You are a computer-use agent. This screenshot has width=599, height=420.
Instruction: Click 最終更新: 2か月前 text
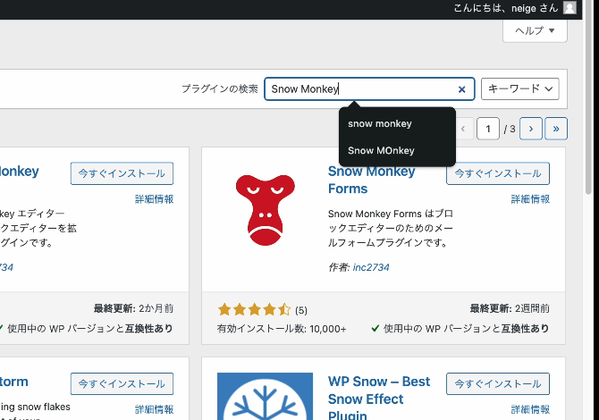pyautogui.click(x=134, y=308)
